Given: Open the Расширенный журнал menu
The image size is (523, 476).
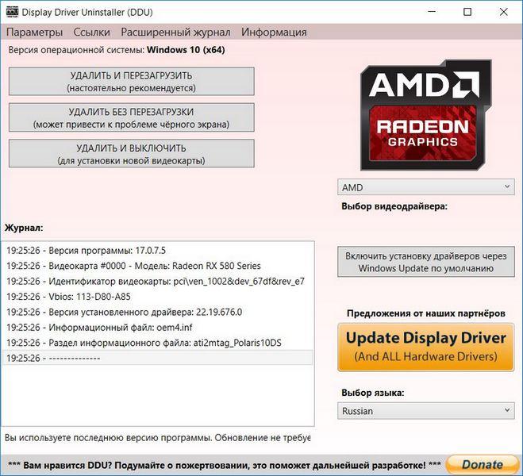Looking at the screenshot, I should click(175, 33).
